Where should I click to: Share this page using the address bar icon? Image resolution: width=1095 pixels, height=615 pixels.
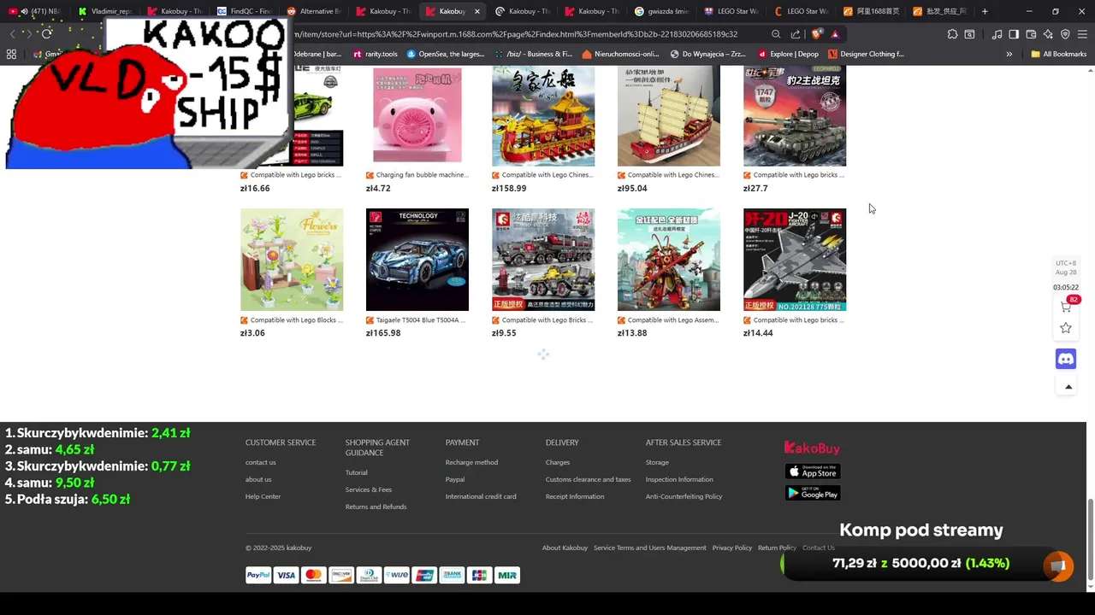(x=796, y=34)
